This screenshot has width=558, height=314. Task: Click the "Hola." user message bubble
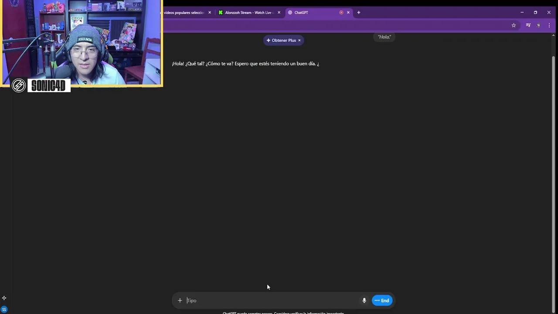[x=384, y=37]
